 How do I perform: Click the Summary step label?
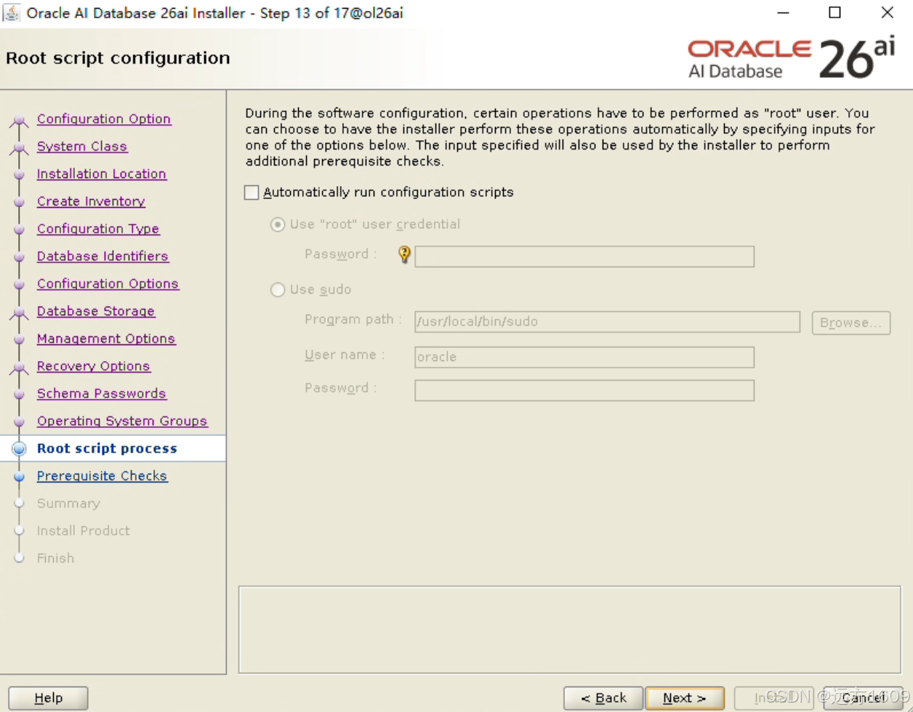pos(68,503)
